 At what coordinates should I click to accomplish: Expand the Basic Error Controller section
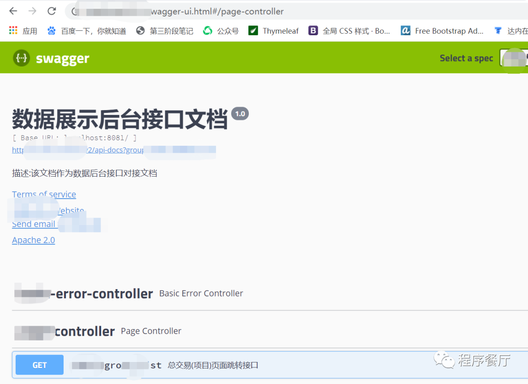(270, 294)
